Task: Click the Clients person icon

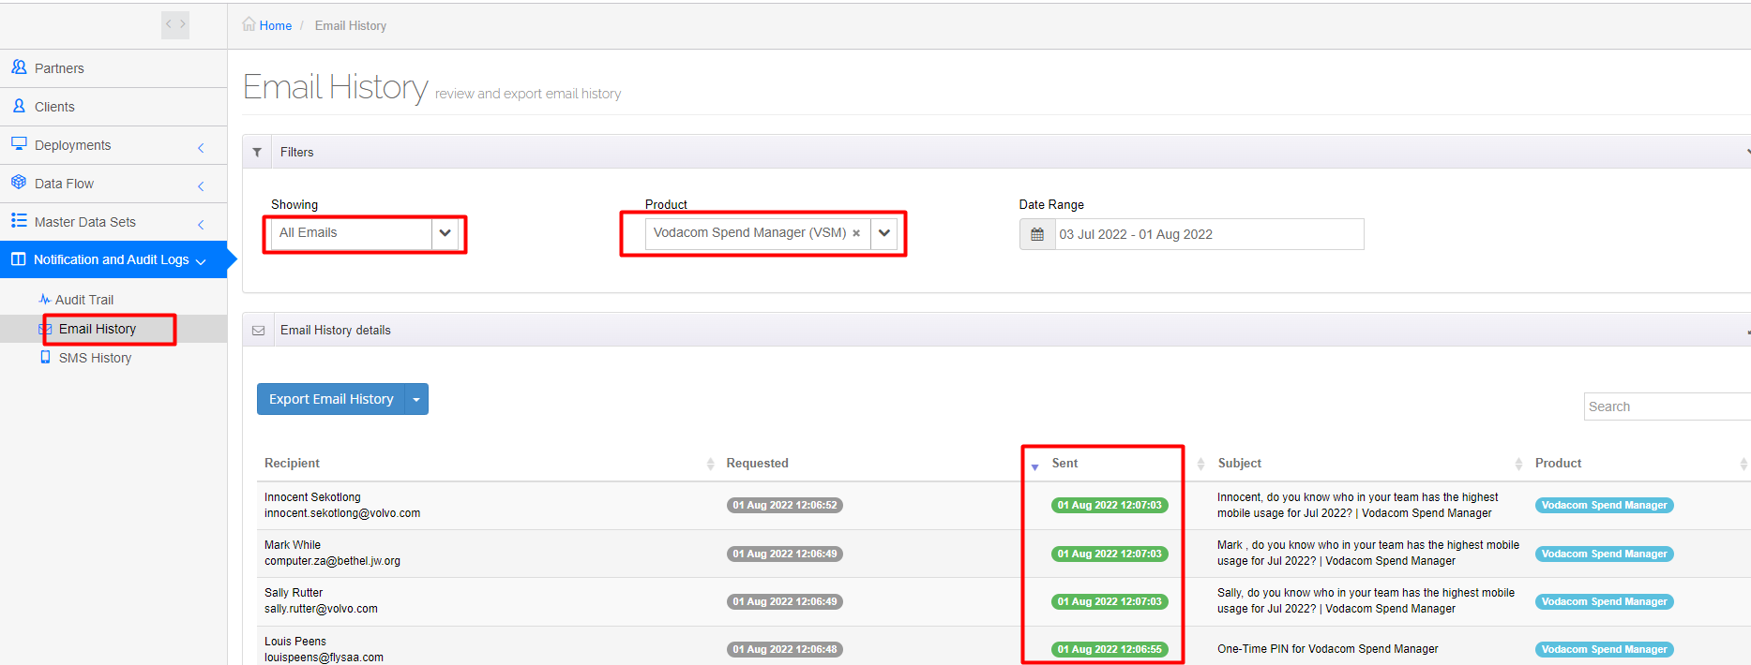Action: tap(19, 106)
